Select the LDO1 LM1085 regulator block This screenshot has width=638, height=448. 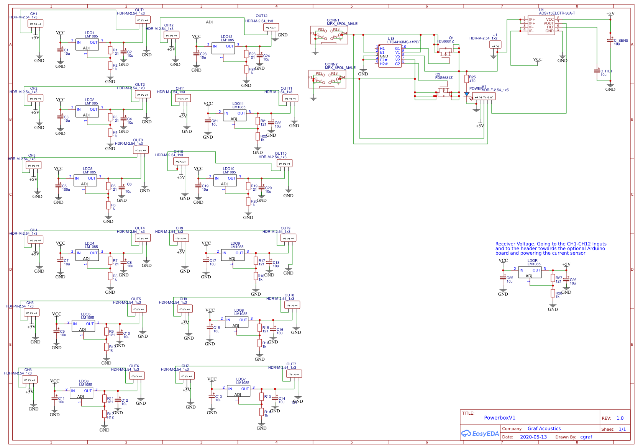(87, 44)
